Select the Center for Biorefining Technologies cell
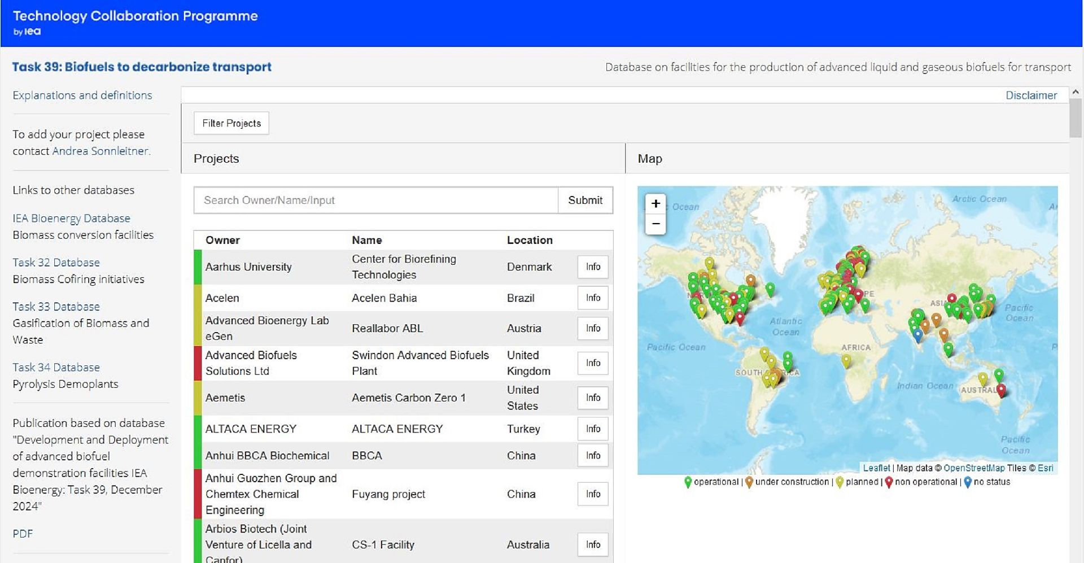 tap(404, 267)
